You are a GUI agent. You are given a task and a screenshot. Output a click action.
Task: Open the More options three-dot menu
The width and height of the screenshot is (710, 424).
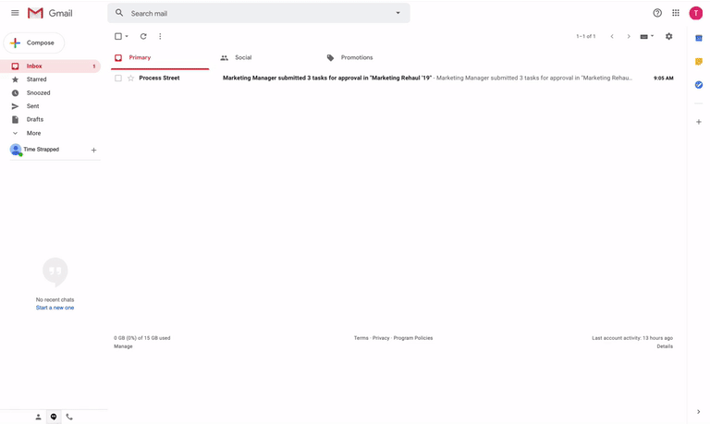(160, 36)
